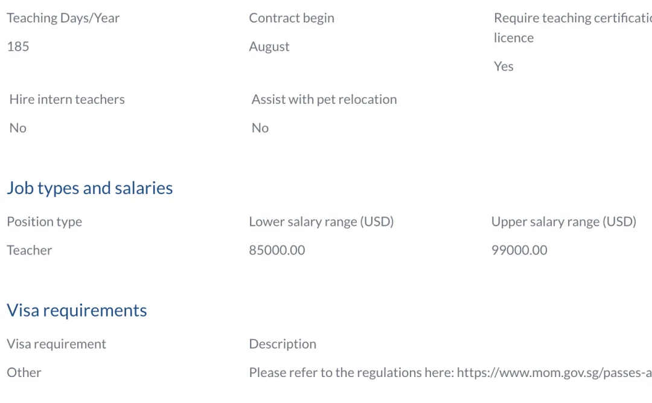The width and height of the screenshot is (652, 403).
Task: Click the Require teaching certification licence label
Action: pos(572,28)
